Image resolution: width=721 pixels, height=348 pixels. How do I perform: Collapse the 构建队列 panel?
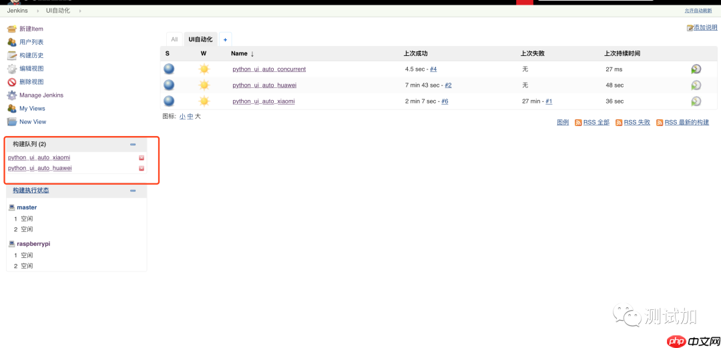pos(133,144)
